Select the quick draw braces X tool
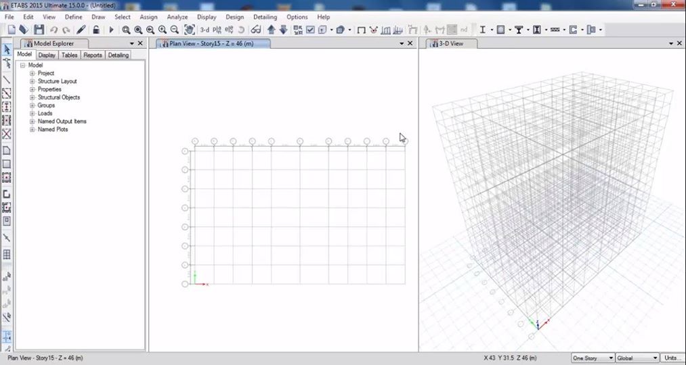Image resolution: width=686 pixels, height=365 pixels. pos(7,134)
